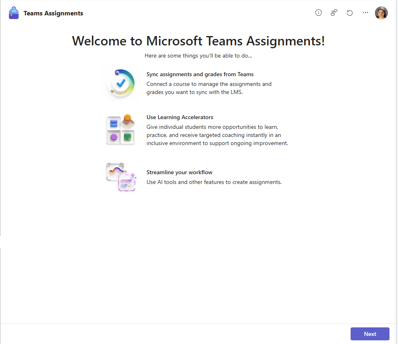Open the info circle icon
The width and height of the screenshot is (398, 344).
click(318, 13)
